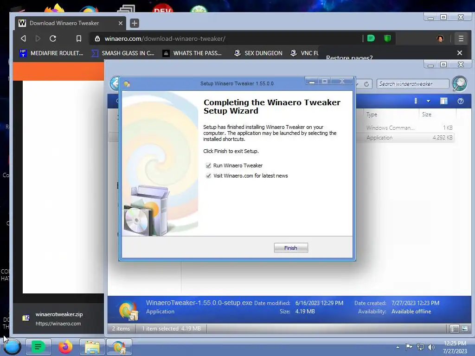Image resolution: width=475 pixels, height=356 pixels.
Task: Open Winaero setup taskbar button
Action: tap(119, 347)
